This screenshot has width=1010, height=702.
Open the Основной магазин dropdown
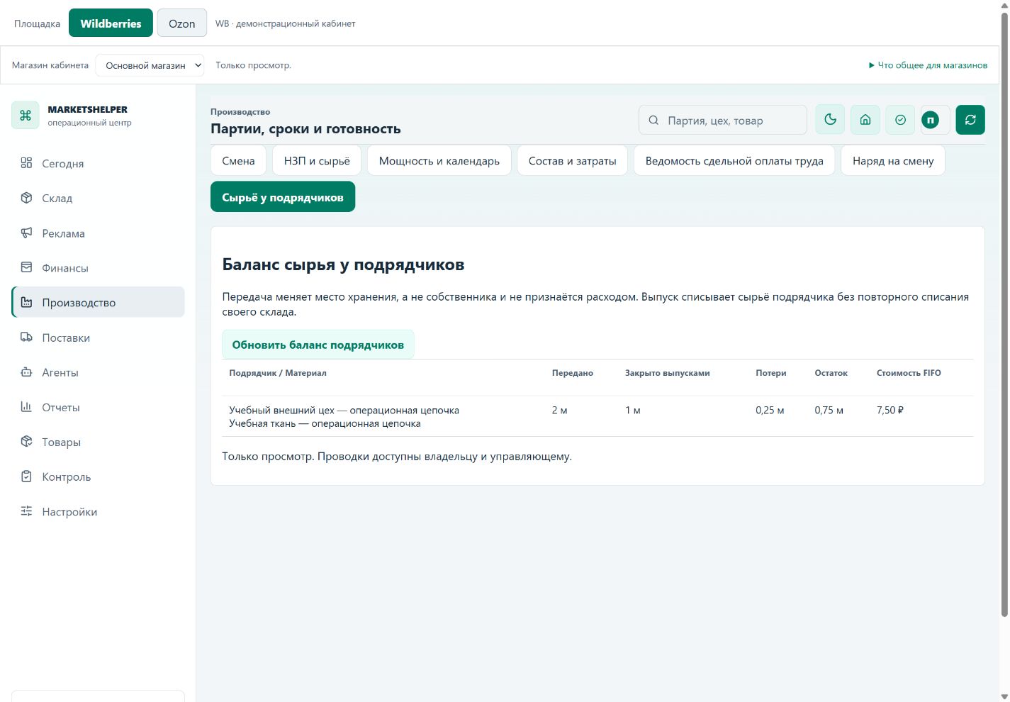click(x=150, y=65)
